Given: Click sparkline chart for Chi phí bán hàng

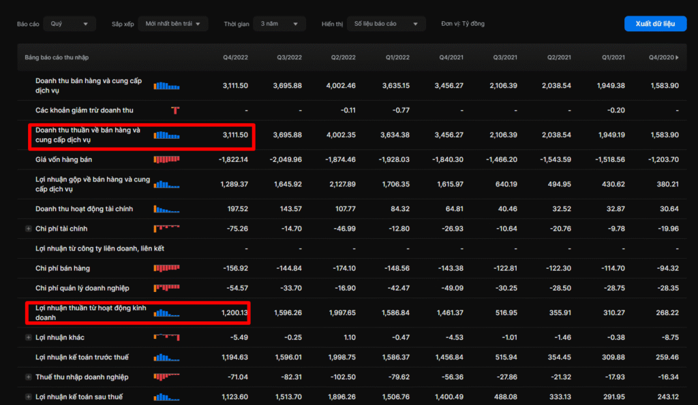Looking at the screenshot, I should 166,268.
